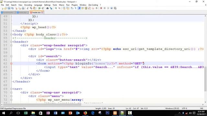The width and height of the screenshot is (207, 116).
Task: Open the Windows Start menu
Action: click(4, 113)
